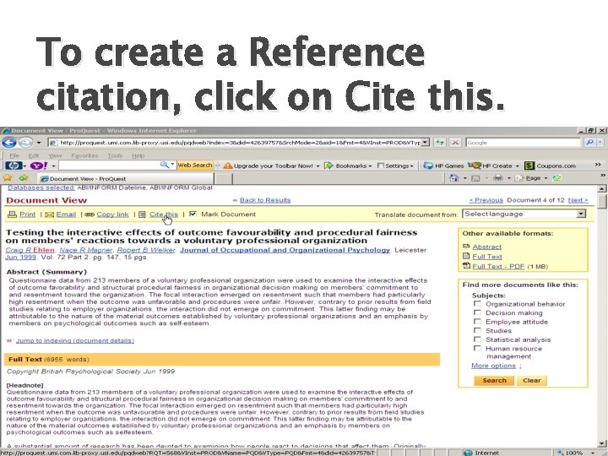Viewport: 608px width, 456px height.
Task: Toggle the Mark Document checkbox
Action: (x=193, y=214)
